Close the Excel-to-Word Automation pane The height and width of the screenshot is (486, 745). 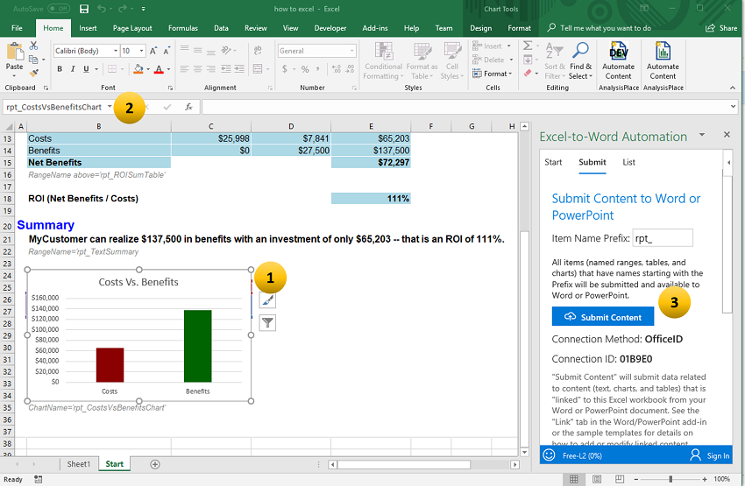pyautogui.click(x=727, y=135)
